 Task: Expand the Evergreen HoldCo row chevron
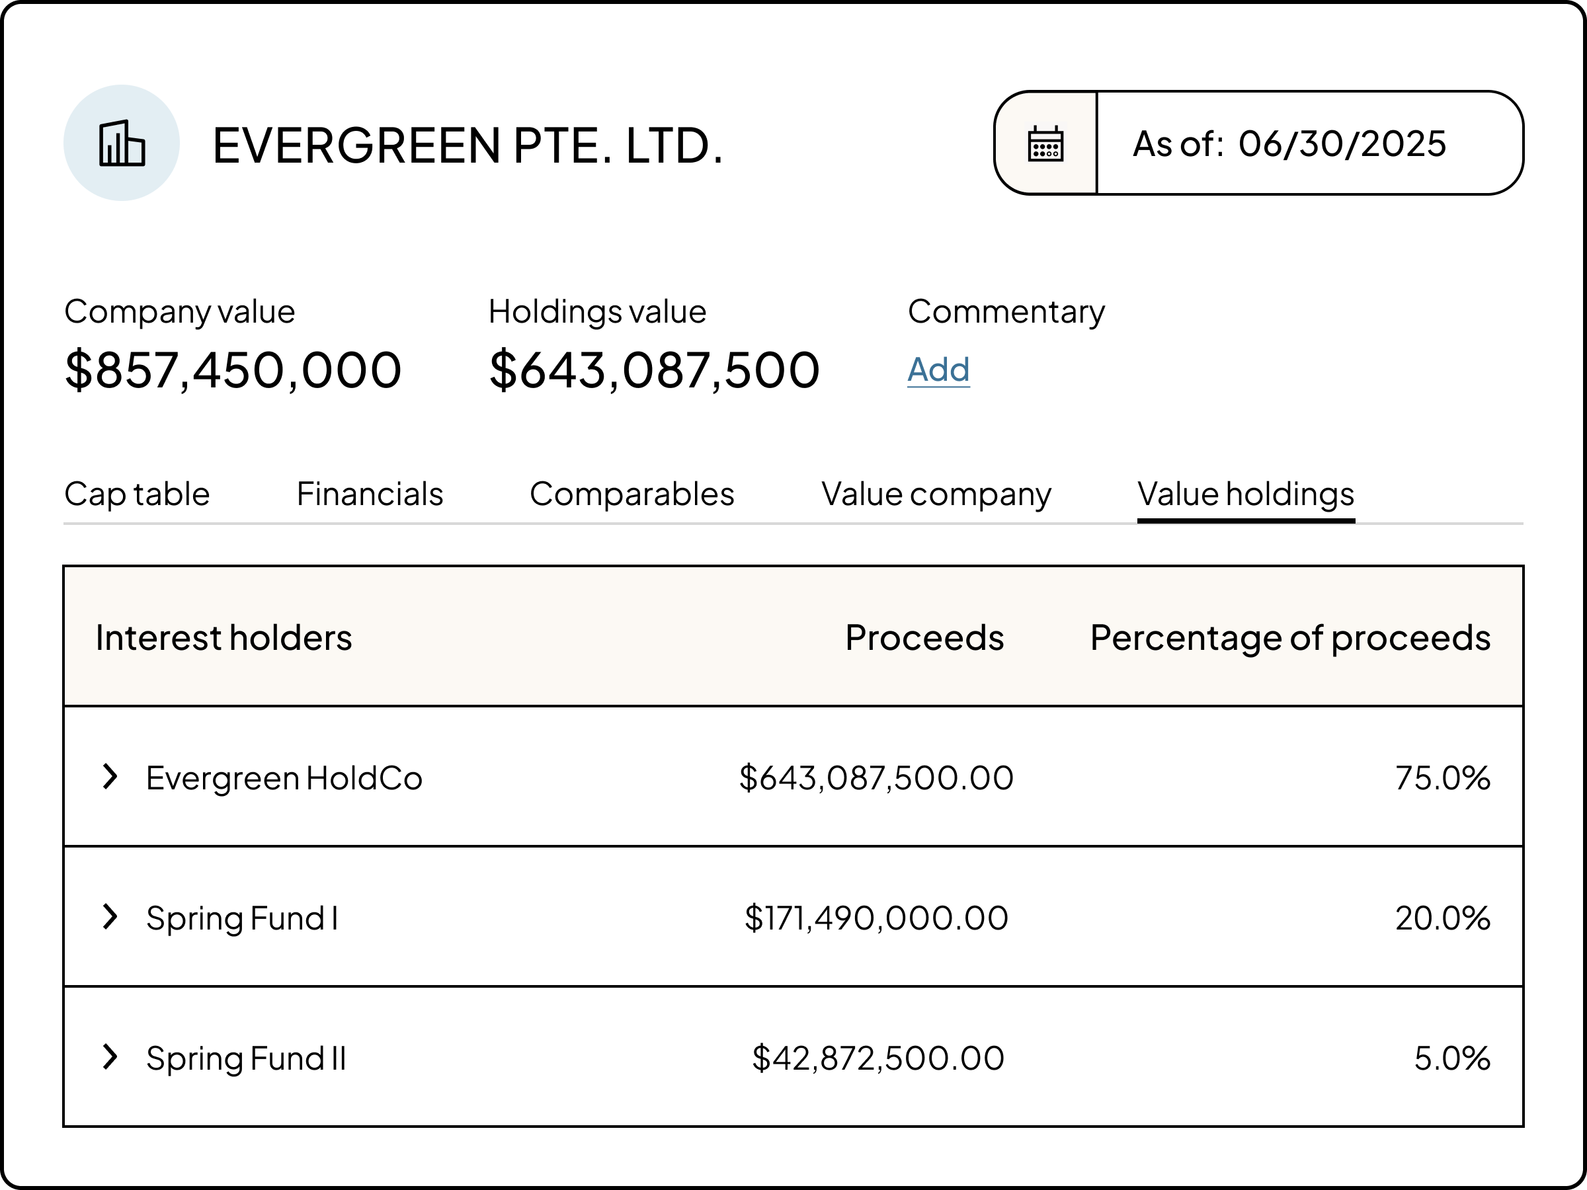[110, 777]
